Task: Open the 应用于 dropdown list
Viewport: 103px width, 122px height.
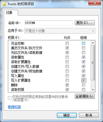Action: 60,31
